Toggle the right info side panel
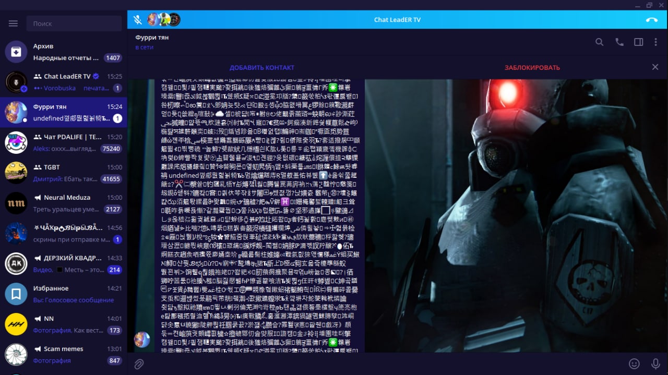 pyautogui.click(x=638, y=42)
